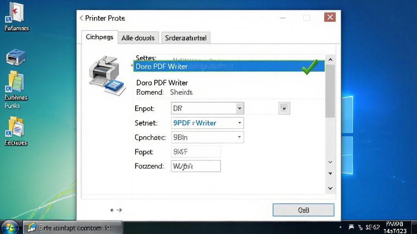This screenshot has width=417, height=234.
Task: Click the Fopet input field
Action: 196,152
